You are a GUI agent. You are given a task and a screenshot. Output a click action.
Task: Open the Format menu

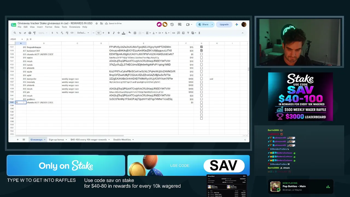(x=49, y=27)
